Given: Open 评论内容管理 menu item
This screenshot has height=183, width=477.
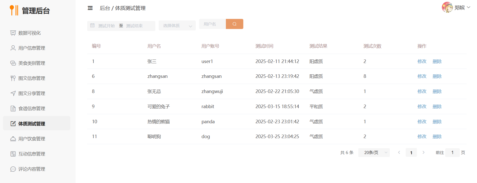Looking at the screenshot, I should pos(37,169).
